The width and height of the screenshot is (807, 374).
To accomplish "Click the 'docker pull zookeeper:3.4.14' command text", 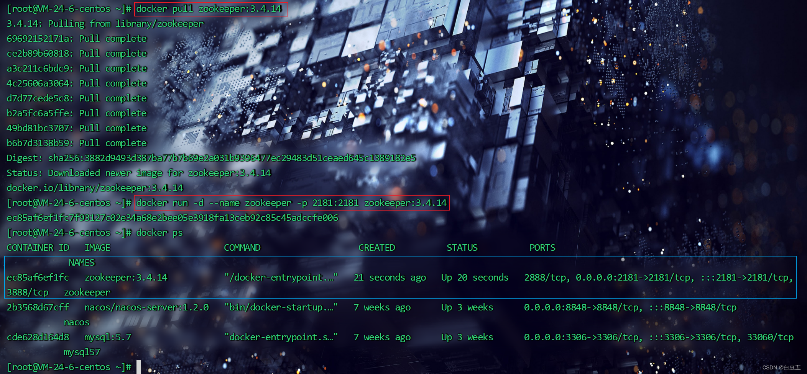I will click(209, 9).
